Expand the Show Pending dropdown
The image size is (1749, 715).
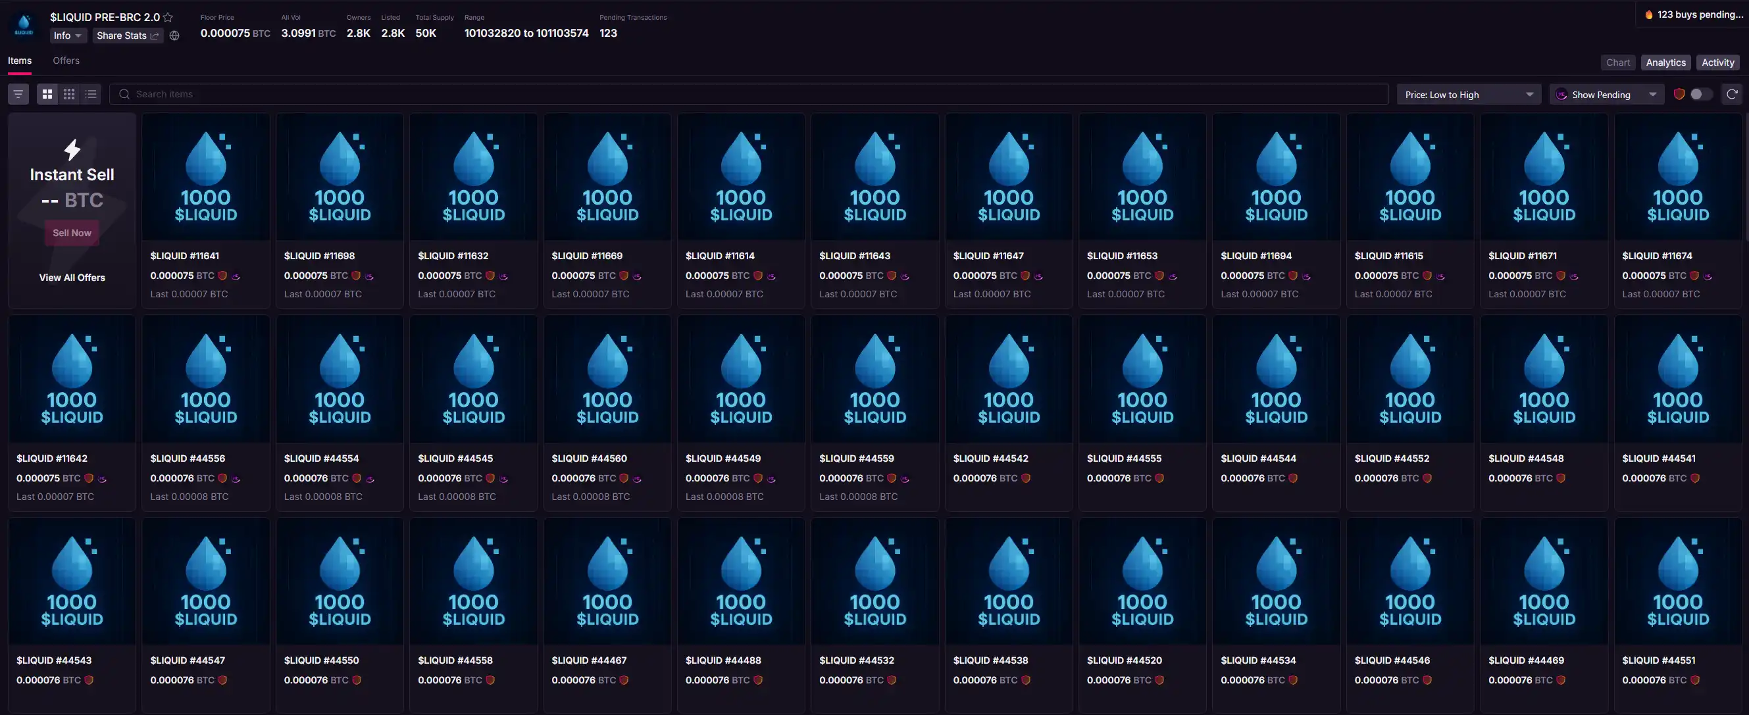click(x=1606, y=94)
